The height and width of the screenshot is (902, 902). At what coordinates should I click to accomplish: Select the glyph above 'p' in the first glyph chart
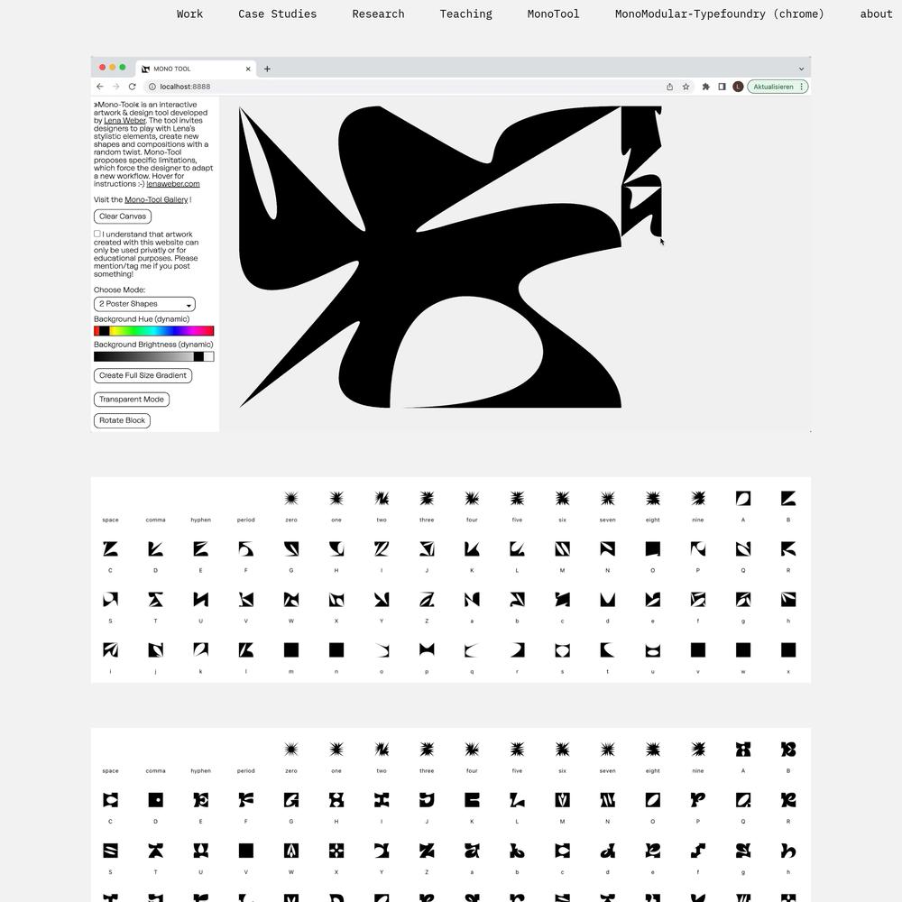coord(427,650)
